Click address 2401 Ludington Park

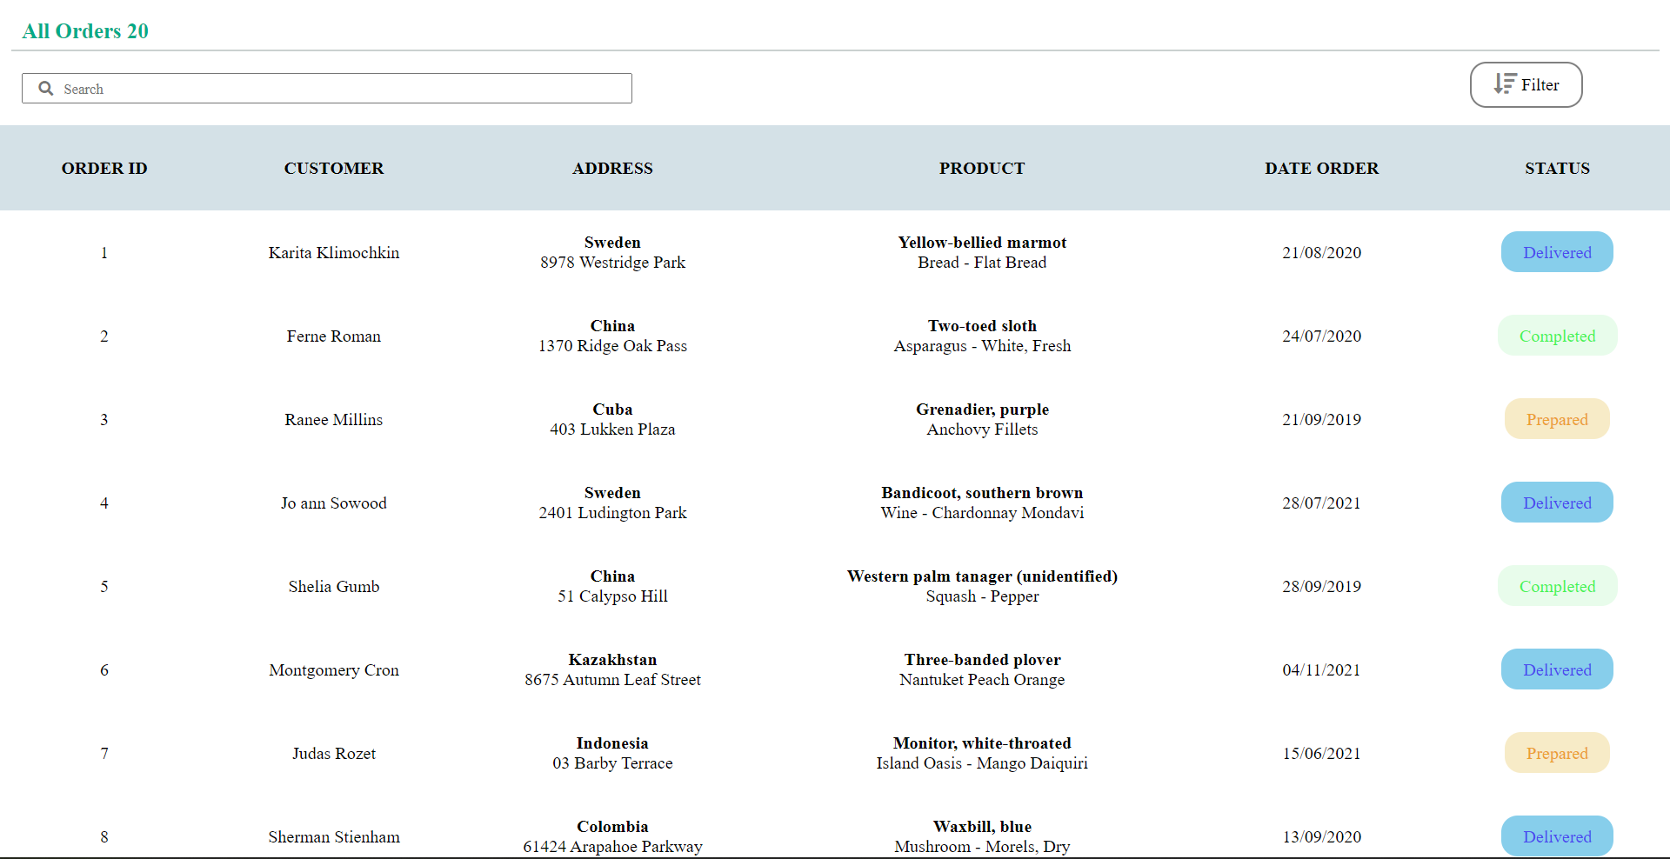612,513
